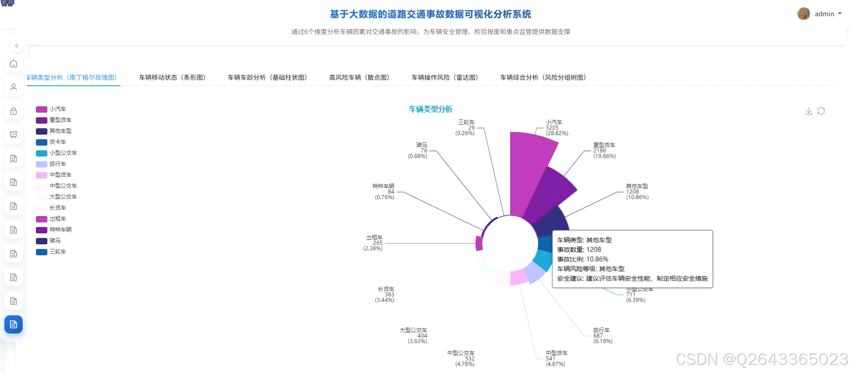Click the chart download export icon
850x373 pixels.
[x=808, y=111]
